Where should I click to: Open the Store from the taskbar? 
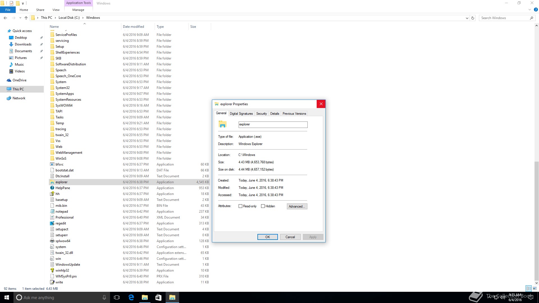158,297
